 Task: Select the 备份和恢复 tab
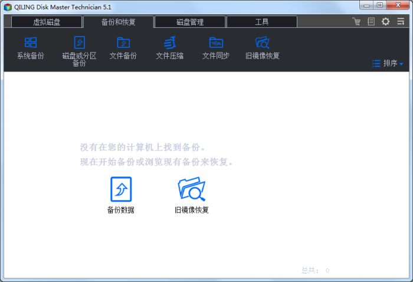click(x=118, y=22)
